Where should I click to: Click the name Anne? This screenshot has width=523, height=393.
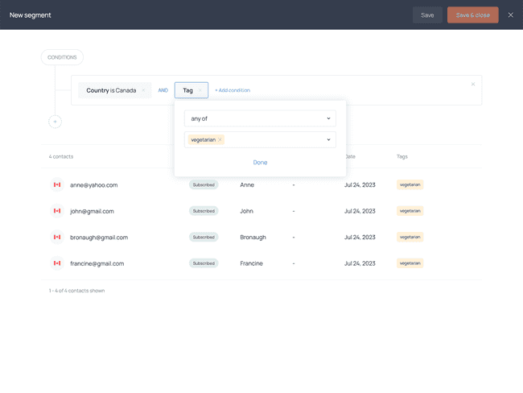[247, 185]
